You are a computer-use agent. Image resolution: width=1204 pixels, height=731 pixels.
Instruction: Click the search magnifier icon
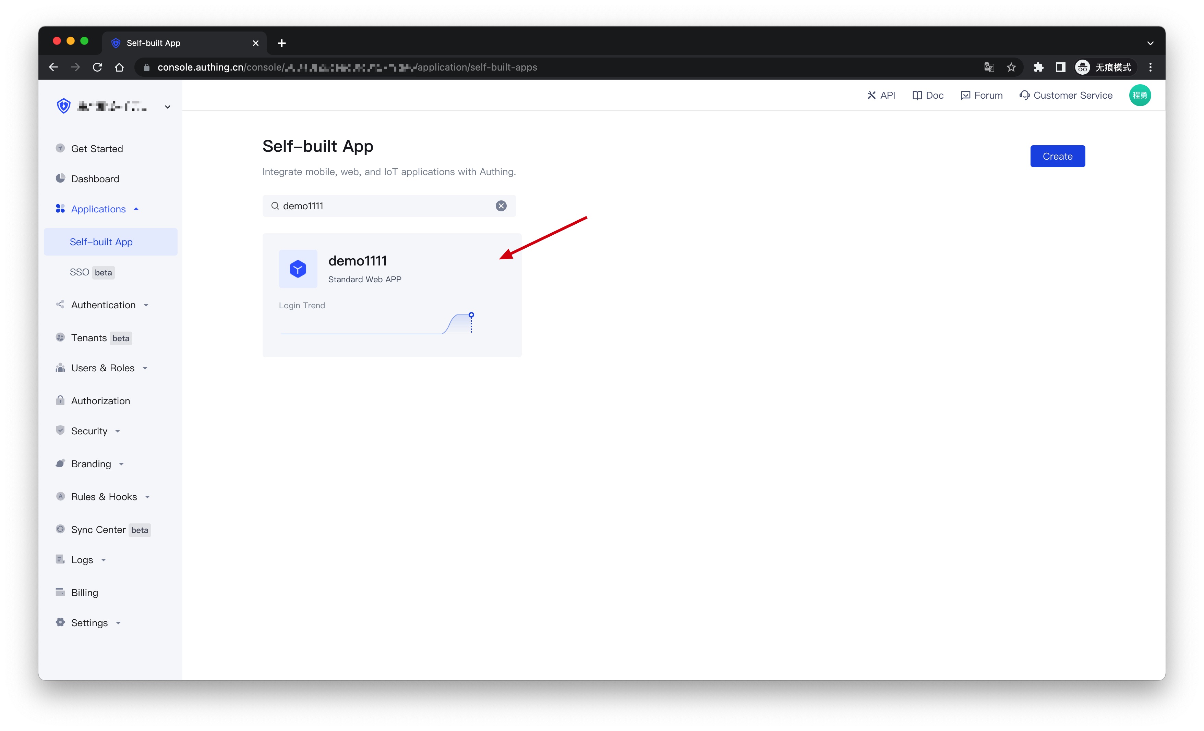[x=275, y=206]
